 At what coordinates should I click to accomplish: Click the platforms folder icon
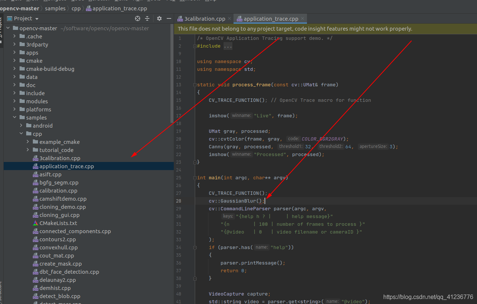(x=22, y=110)
